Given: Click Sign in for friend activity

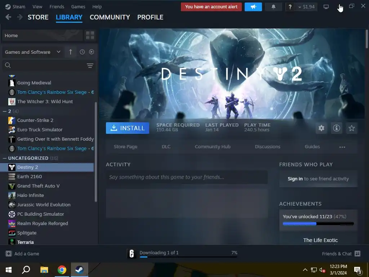Looking at the screenshot, I should (x=295, y=179).
